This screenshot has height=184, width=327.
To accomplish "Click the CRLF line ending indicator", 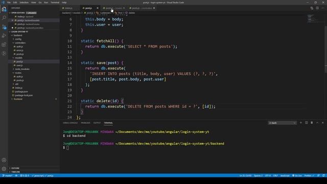I will pos(275,176).
